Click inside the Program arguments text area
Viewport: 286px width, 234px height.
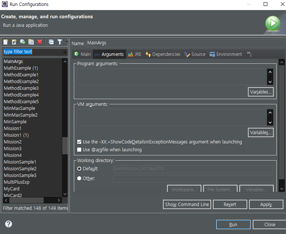tap(172, 77)
